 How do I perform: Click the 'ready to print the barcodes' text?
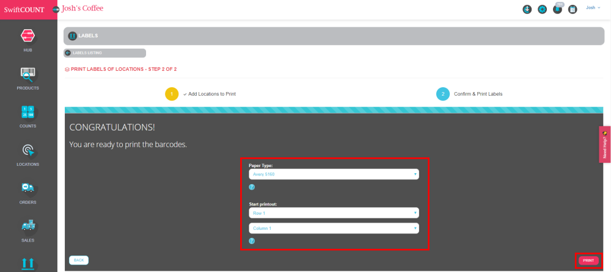128,145
